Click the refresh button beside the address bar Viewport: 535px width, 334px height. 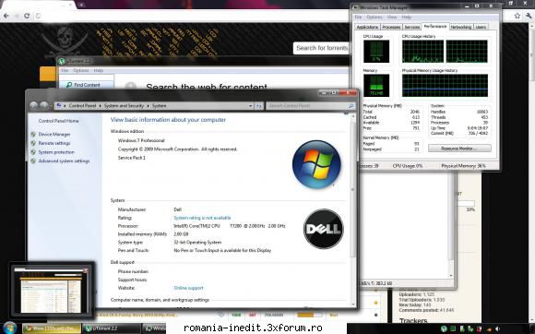pos(258,106)
